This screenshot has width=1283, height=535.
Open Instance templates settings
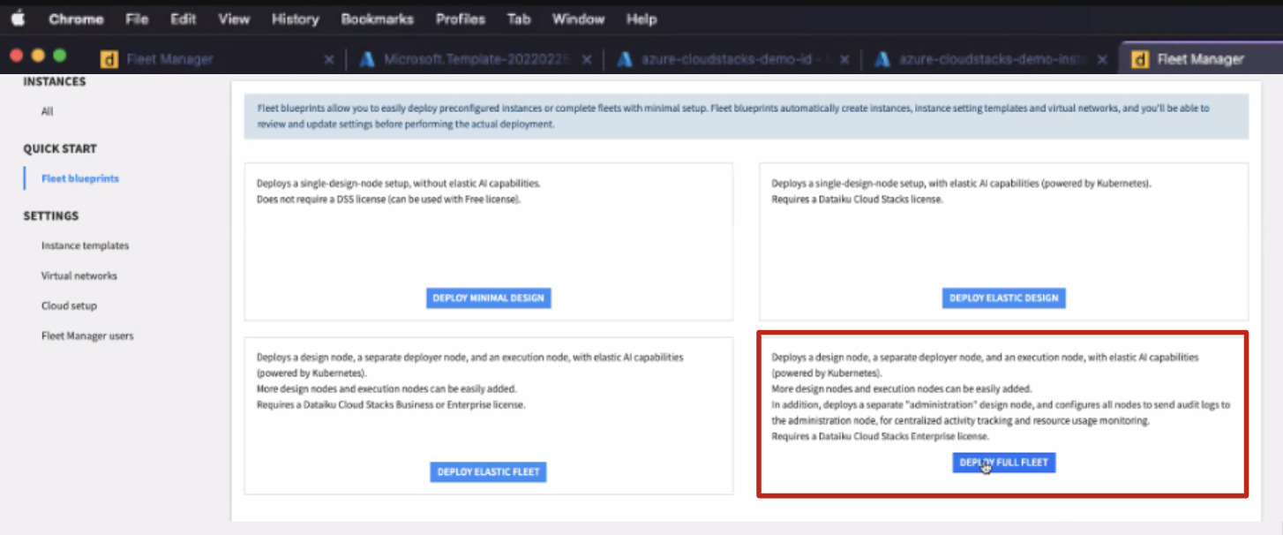pos(85,245)
